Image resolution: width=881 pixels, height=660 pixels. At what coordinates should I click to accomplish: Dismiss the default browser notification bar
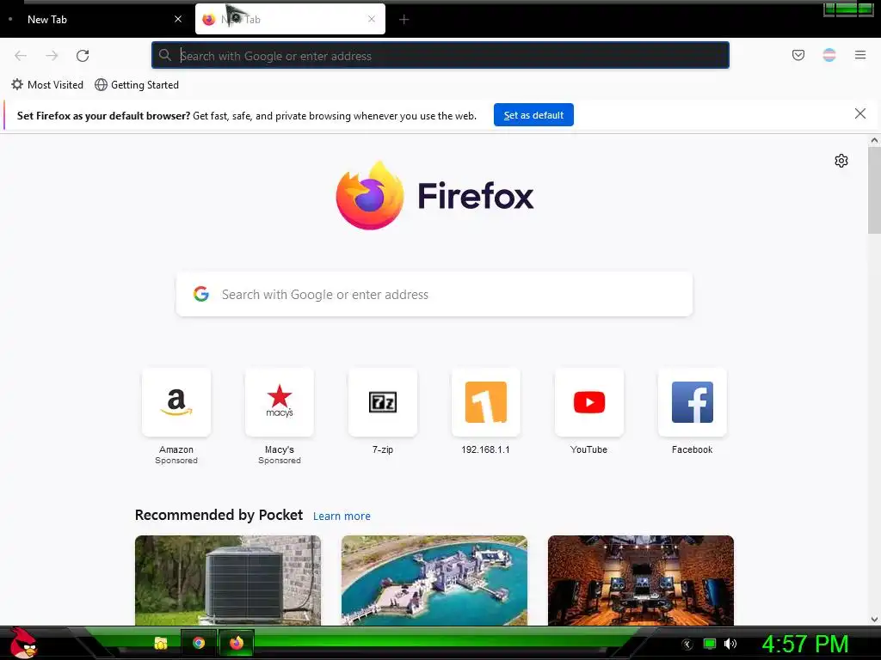tap(859, 114)
